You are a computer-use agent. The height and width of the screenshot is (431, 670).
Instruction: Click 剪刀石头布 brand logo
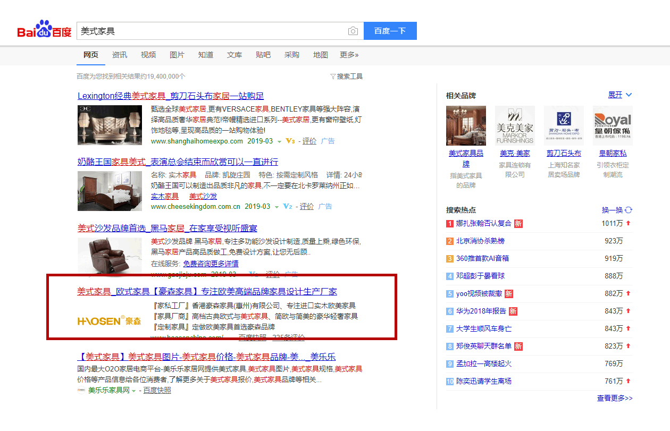tap(564, 125)
